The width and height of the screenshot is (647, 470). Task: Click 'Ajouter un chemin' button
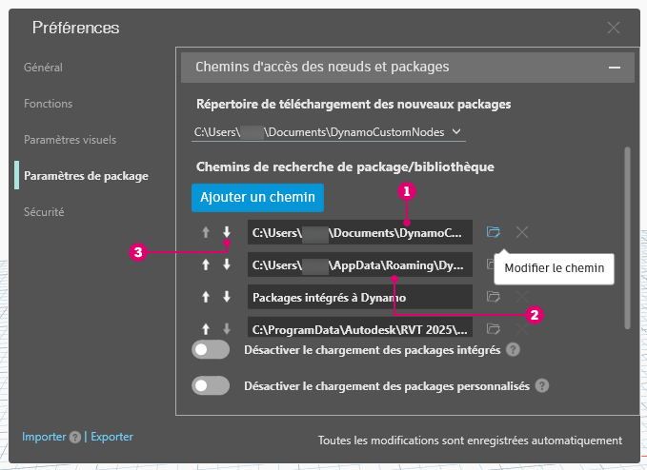click(257, 197)
